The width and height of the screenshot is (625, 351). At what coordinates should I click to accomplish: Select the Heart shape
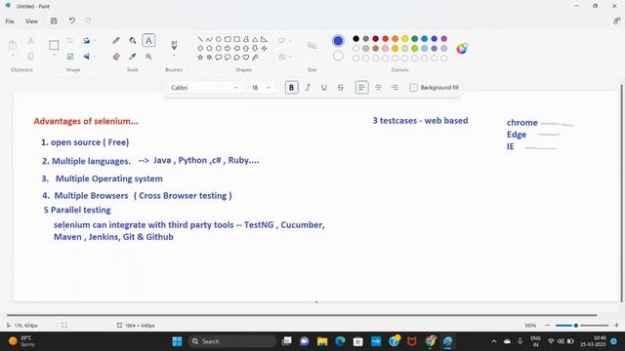click(246, 58)
